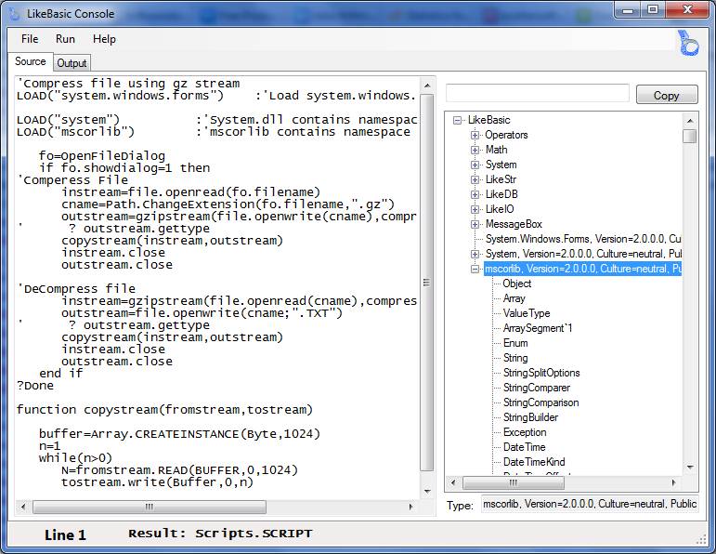This screenshot has height=554, width=716.
Task: Click the LikeStr tree label
Action: point(501,179)
